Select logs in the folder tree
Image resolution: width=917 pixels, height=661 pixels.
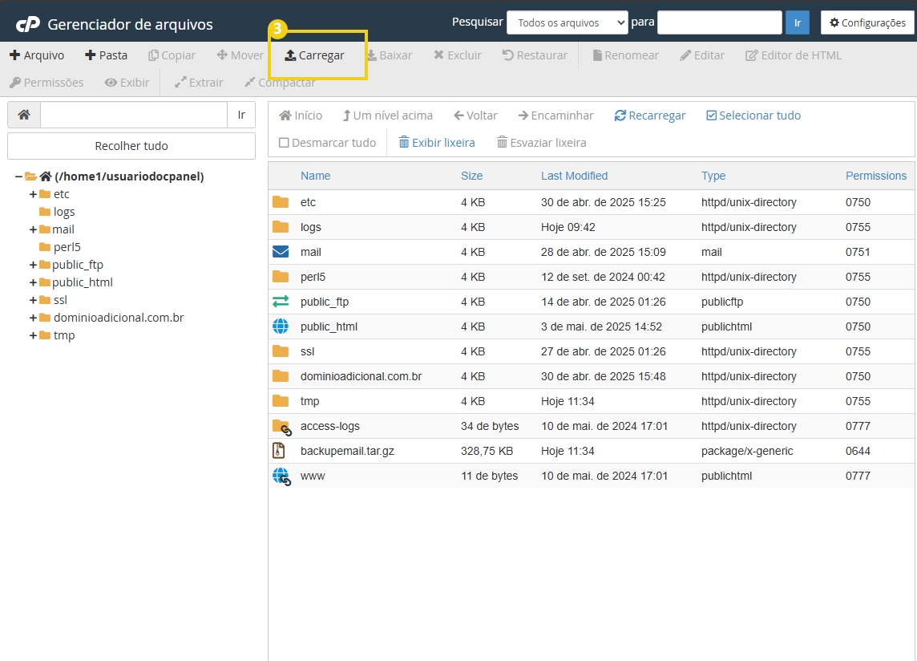[x=64, y=212]
